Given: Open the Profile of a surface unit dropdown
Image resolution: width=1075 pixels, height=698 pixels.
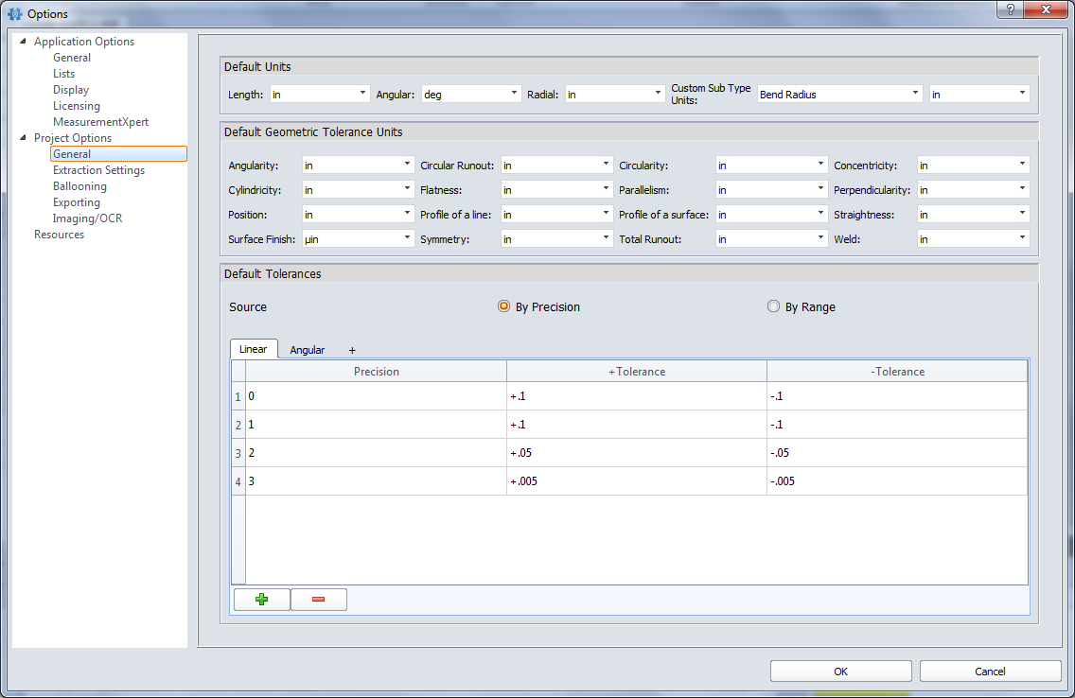Looking at the screenshot, I should [772, 215].
